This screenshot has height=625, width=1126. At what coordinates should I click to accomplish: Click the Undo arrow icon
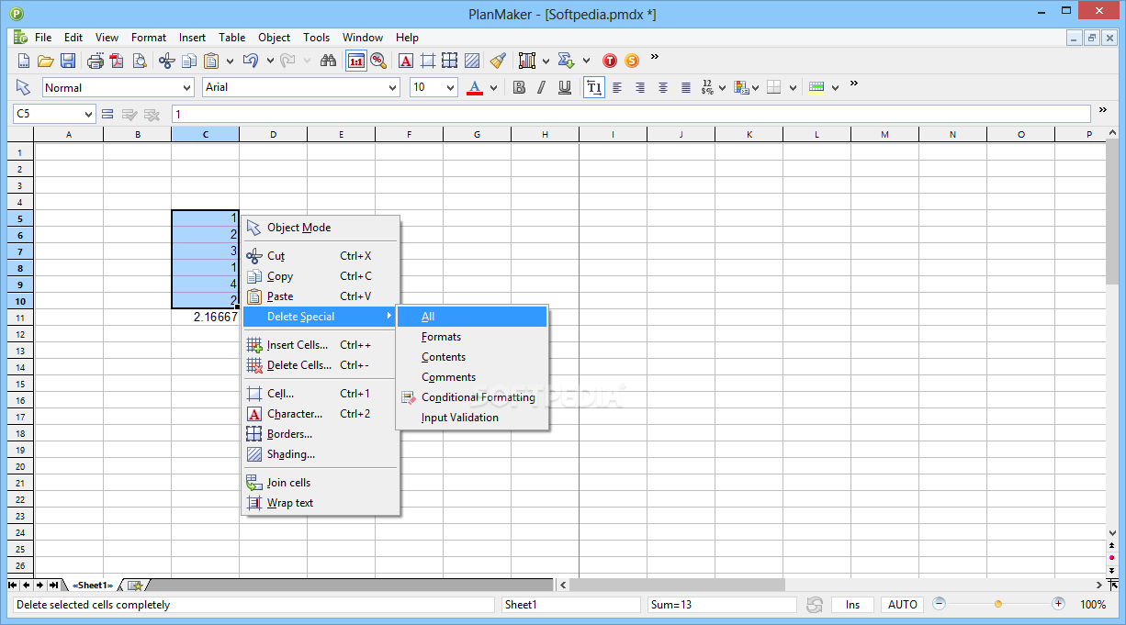coord(250,61)
